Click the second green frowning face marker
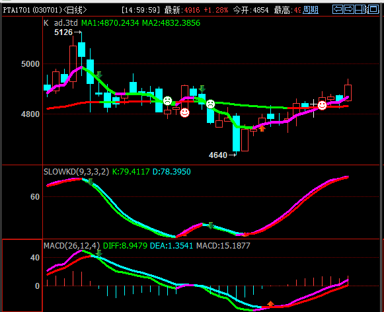Screen dimensions: 384x312 [210, 104]
